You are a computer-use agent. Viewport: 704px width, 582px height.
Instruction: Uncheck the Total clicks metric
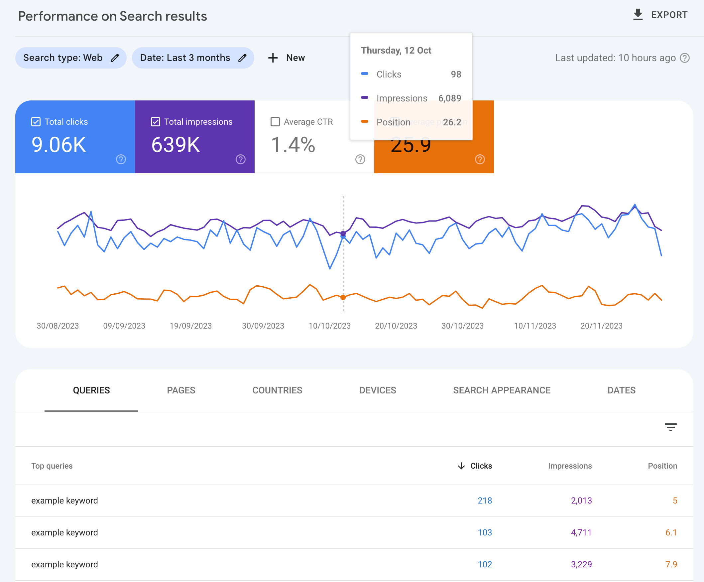(36, 121)
